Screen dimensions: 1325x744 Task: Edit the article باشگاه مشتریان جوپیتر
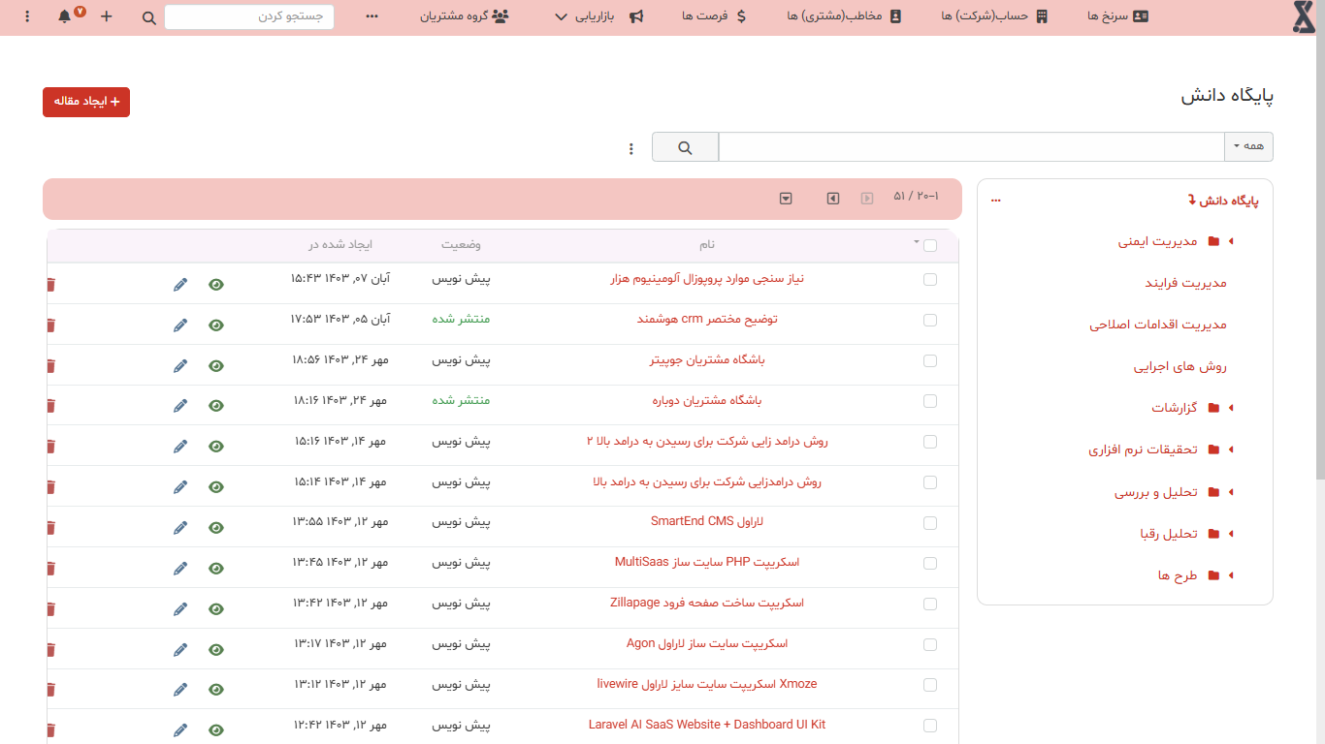pyautogui.click(x=180, y=365)
